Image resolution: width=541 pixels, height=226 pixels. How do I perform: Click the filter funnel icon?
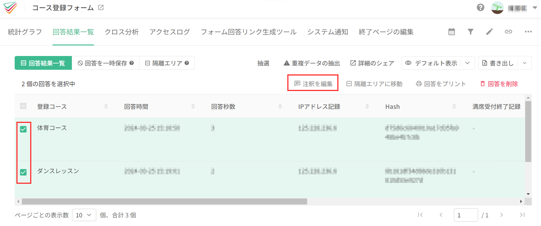tap(471, 32)
